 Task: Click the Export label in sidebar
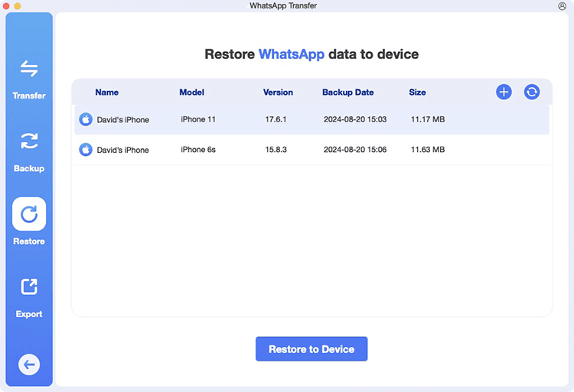29,314
